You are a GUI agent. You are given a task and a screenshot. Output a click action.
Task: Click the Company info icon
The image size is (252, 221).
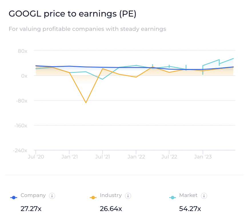(x=52, y=196)
